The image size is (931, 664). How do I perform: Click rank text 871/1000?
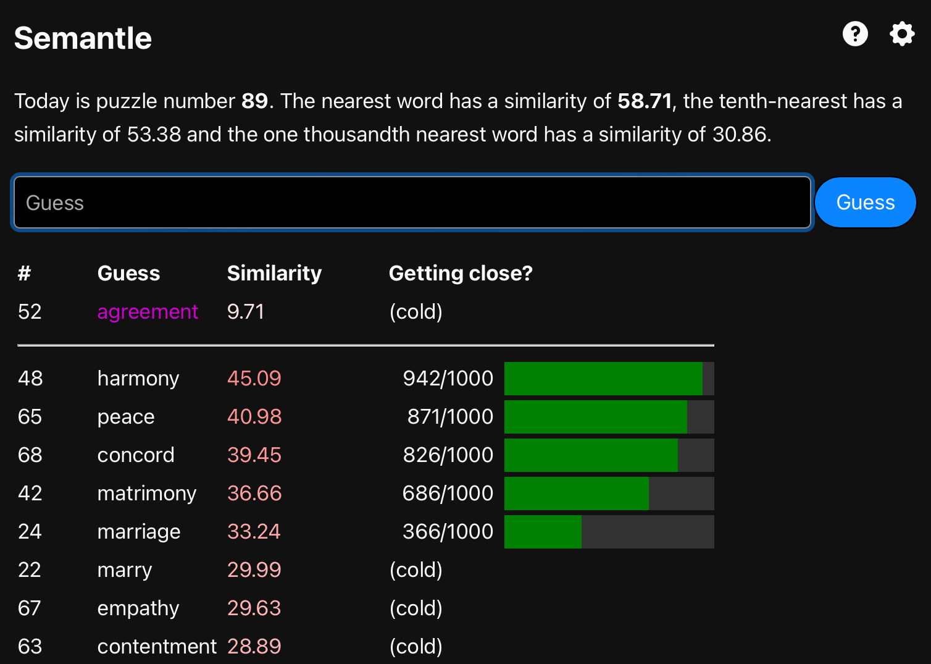pos(450,417)
